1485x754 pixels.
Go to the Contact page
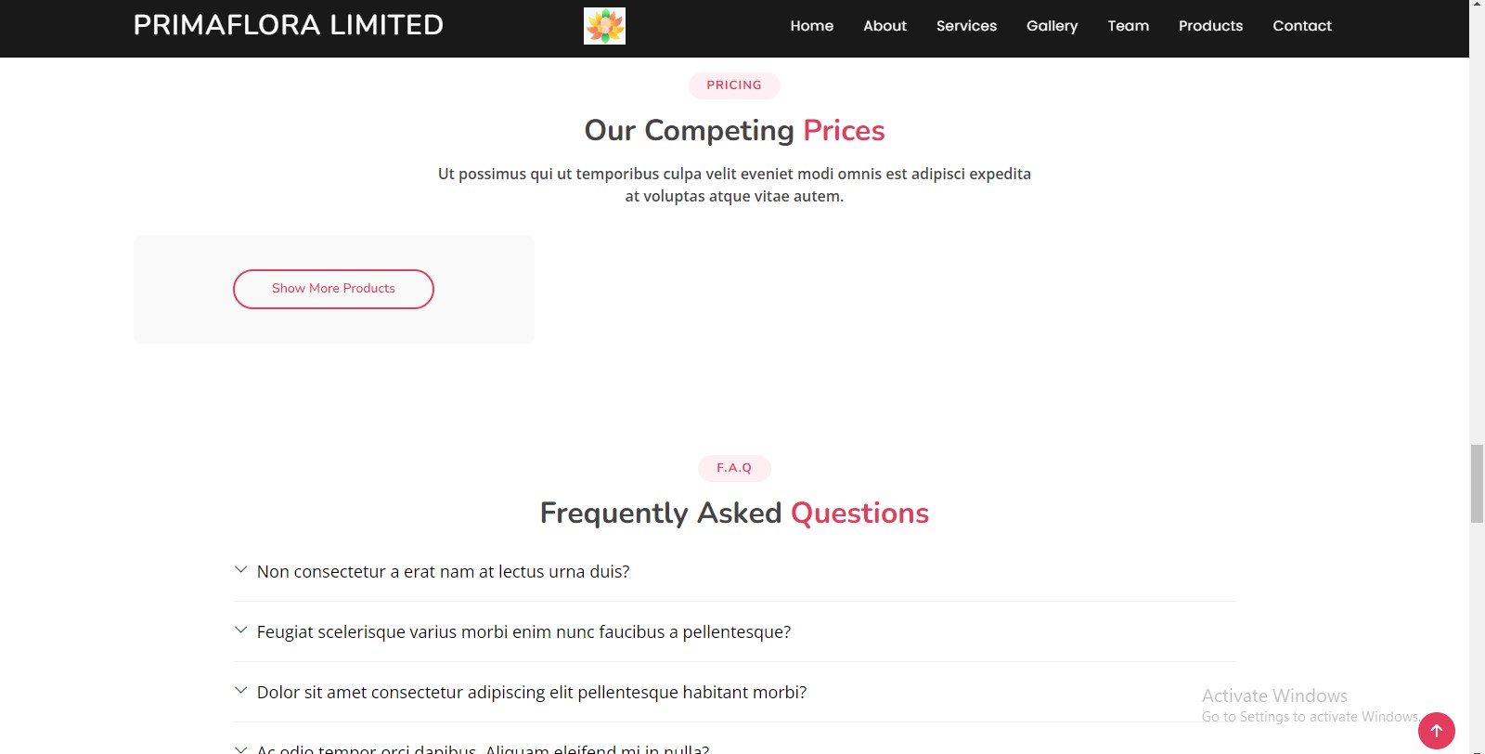1301,25
